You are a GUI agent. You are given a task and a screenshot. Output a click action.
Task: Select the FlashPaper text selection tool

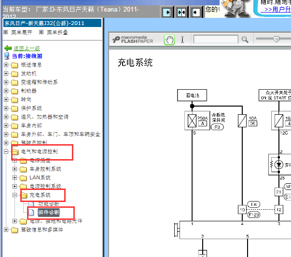point(182,40)
